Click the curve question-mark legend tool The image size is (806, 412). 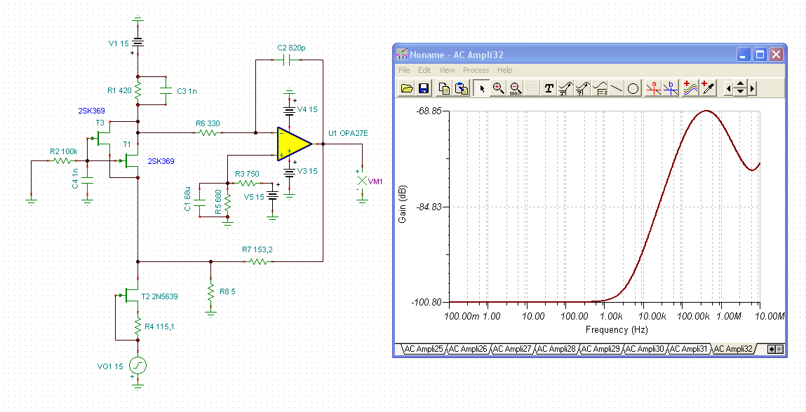point(582,88)
